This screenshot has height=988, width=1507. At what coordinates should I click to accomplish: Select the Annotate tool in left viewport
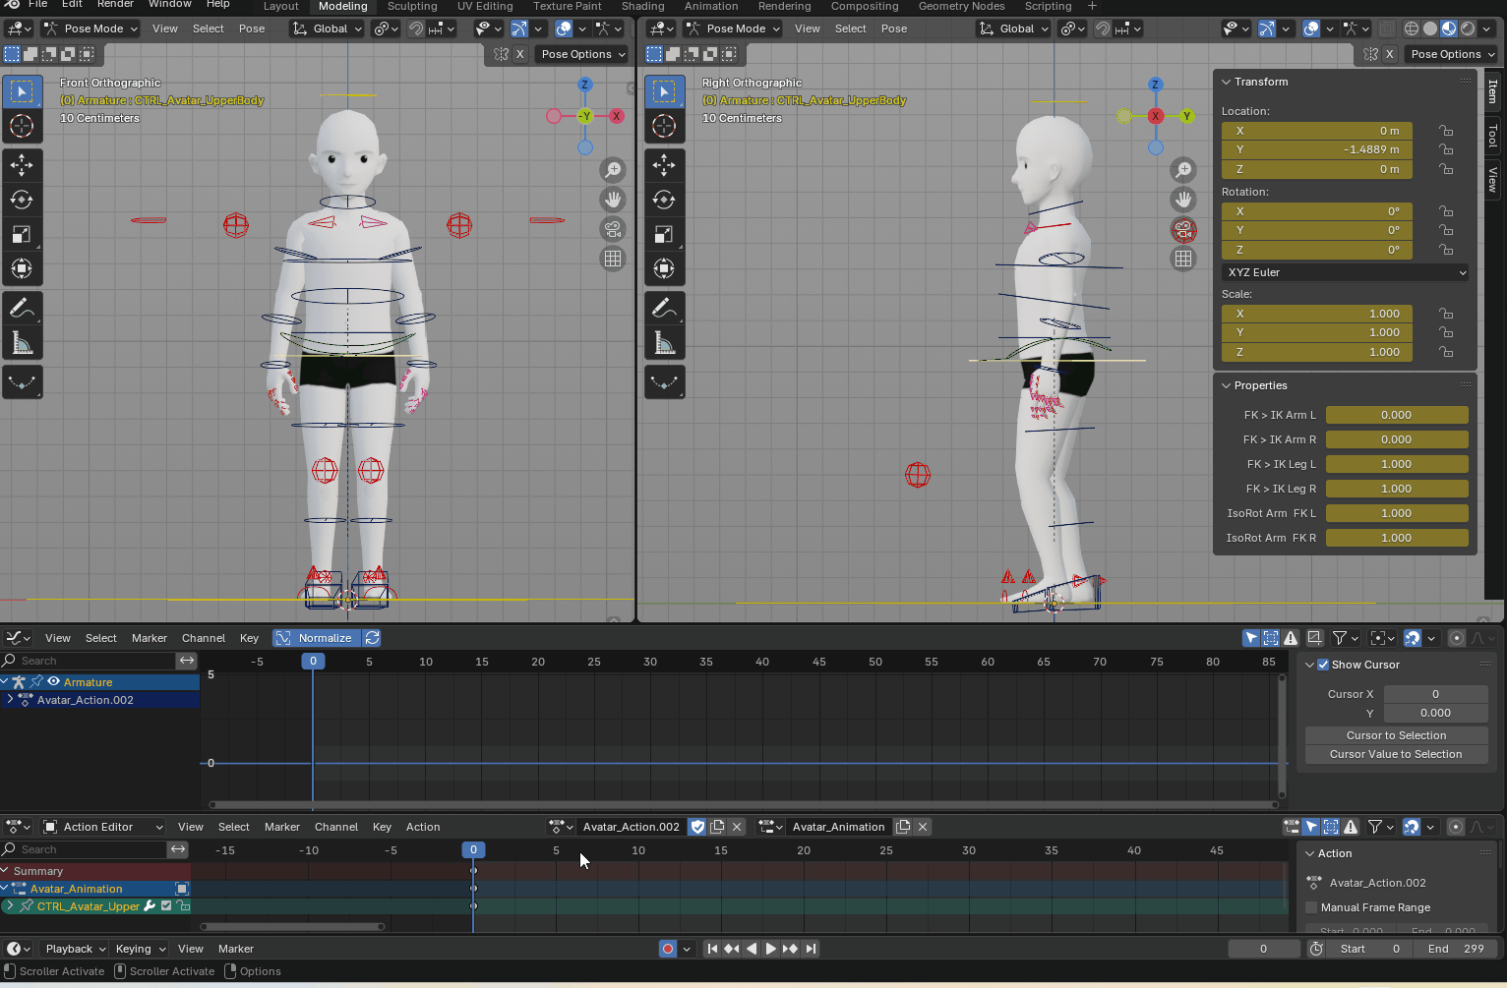pos(22,308)
